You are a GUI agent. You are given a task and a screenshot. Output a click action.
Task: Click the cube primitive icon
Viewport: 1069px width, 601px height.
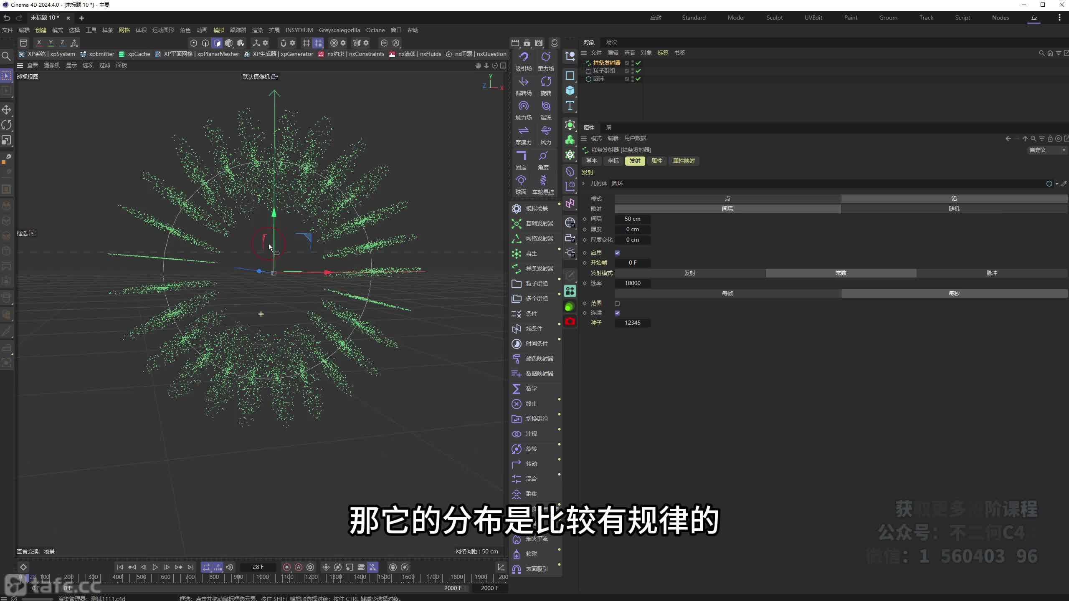(570, 91)
